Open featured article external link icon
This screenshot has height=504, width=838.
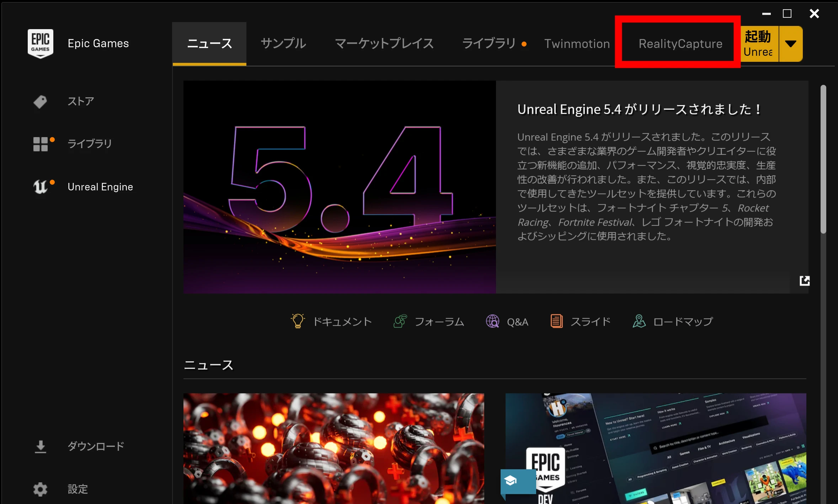[x=804, y=281]
